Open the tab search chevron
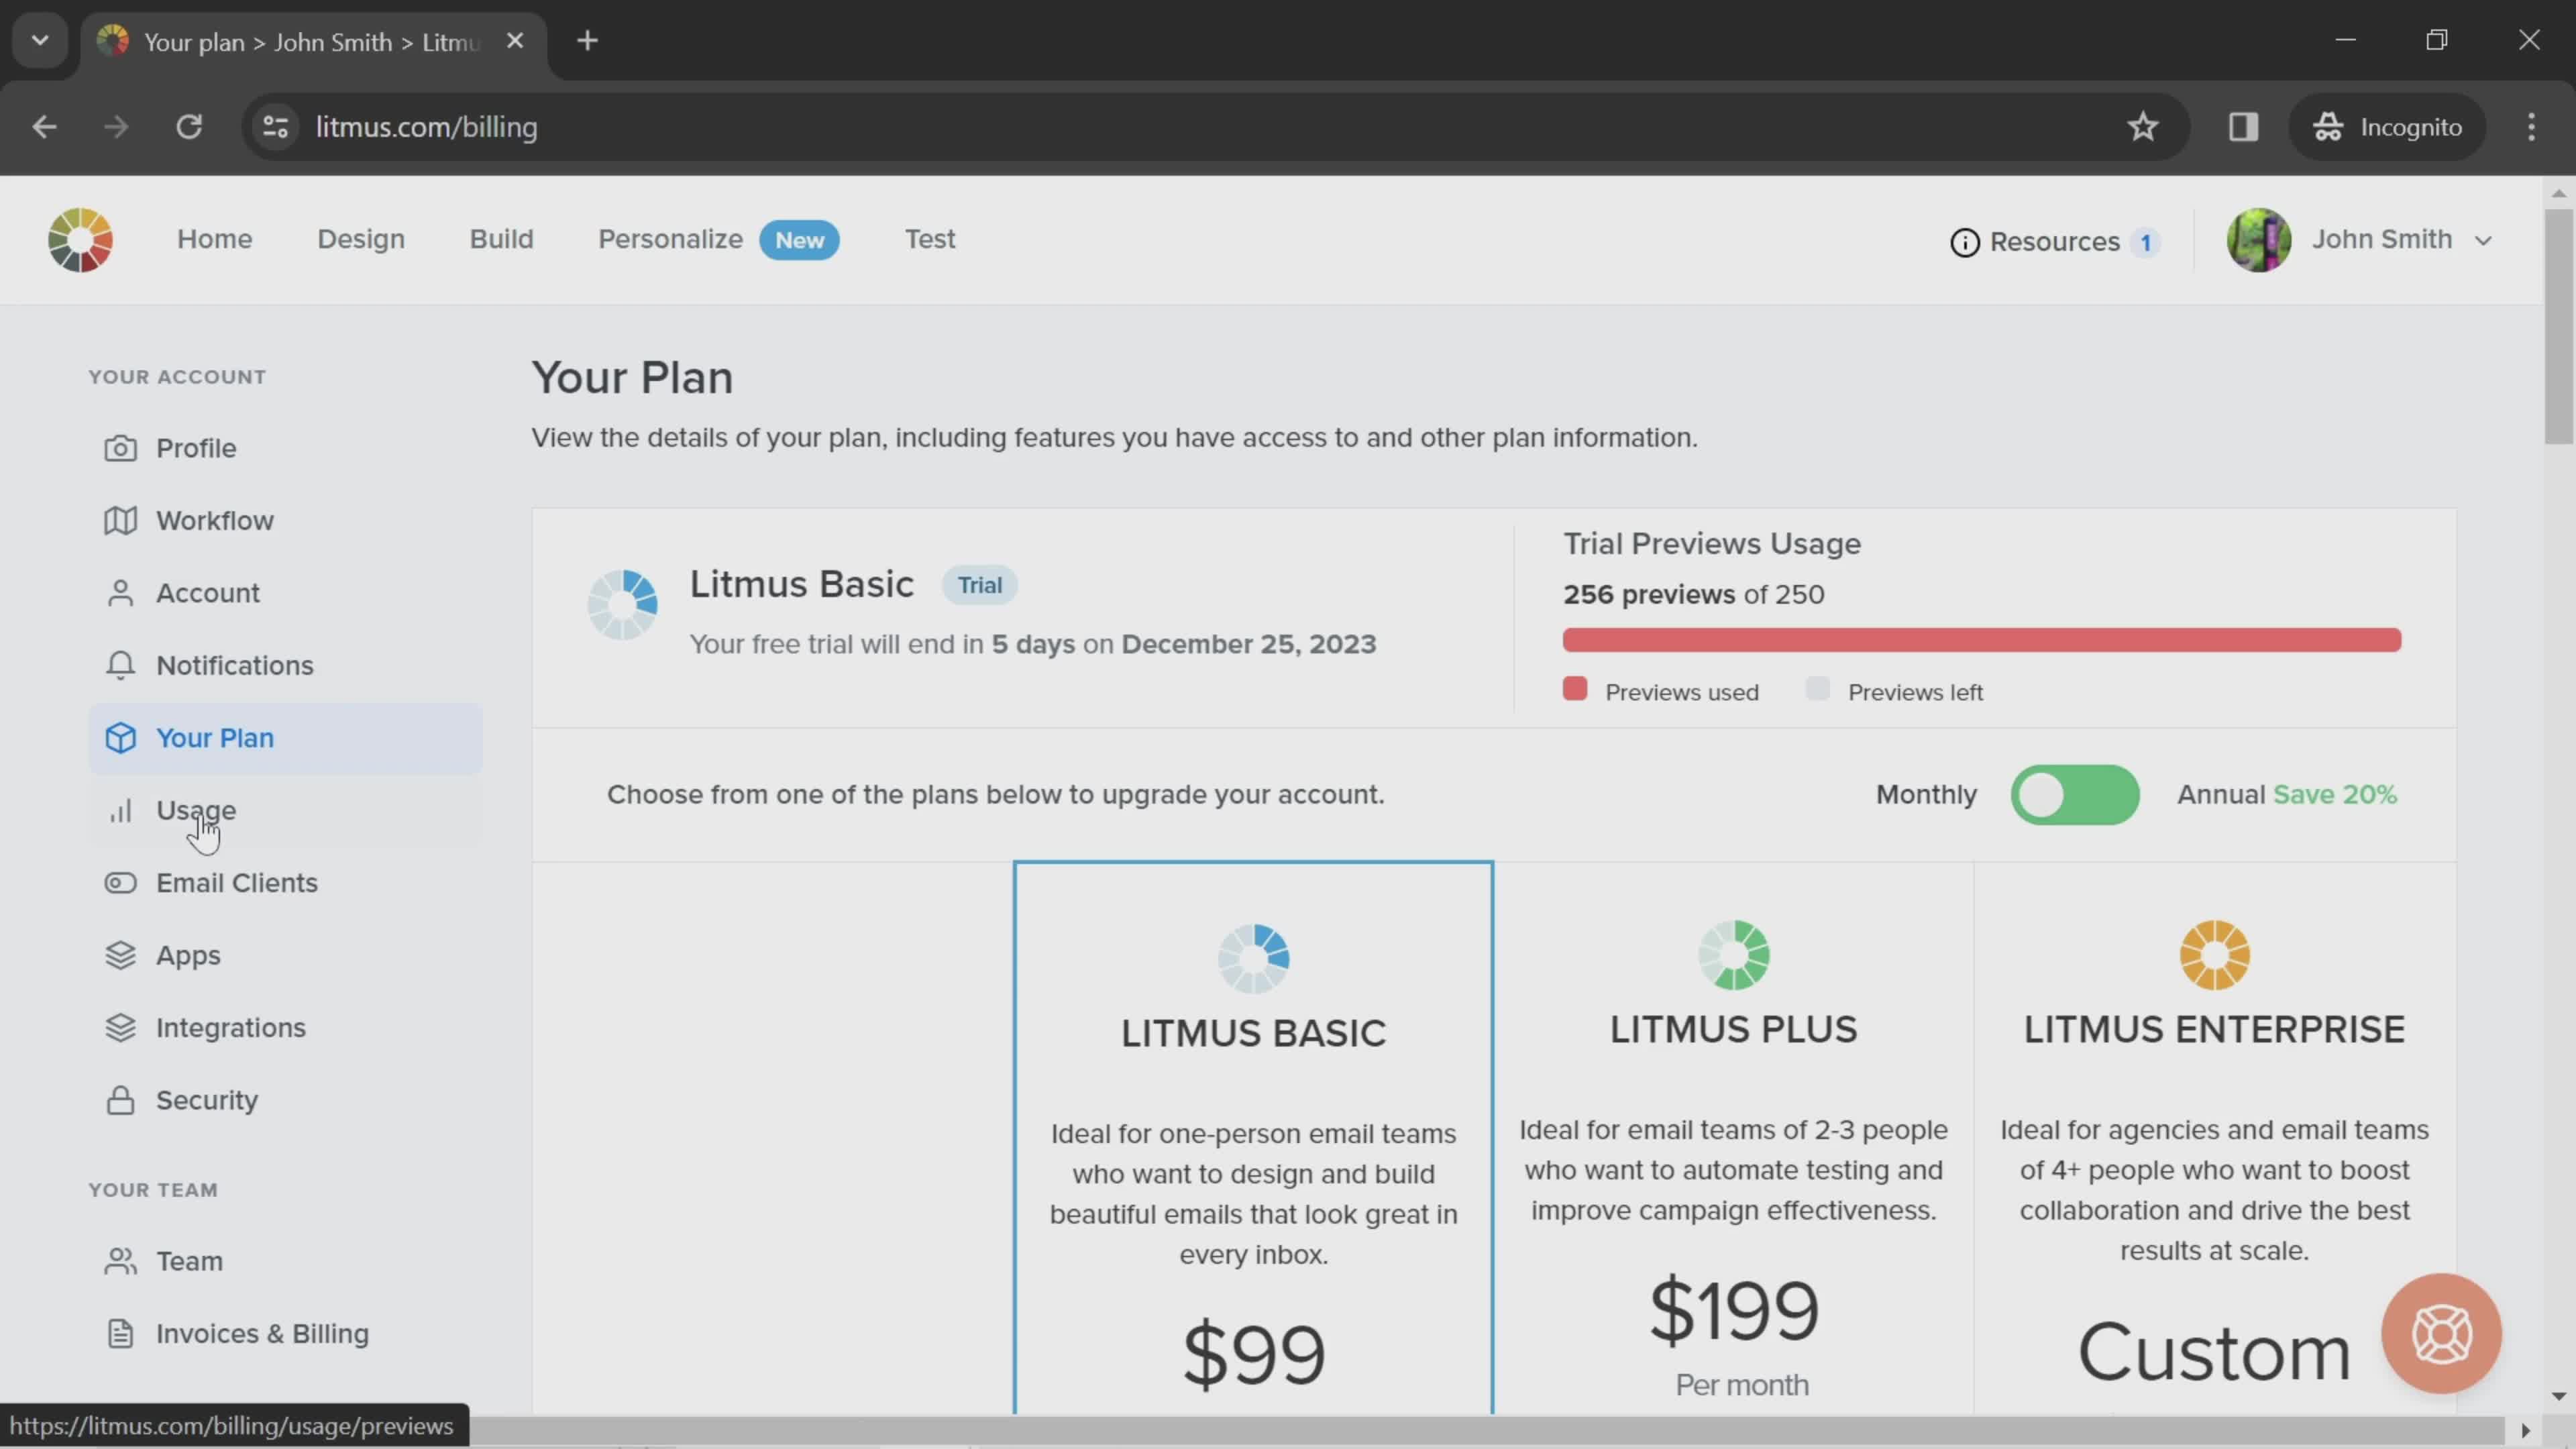The width and height of the screenshot is (2576, 1449). click(39, 40)
